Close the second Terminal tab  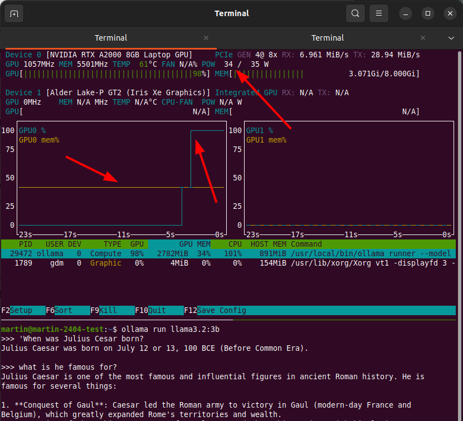pyautogui.click(x=423, y=38)
